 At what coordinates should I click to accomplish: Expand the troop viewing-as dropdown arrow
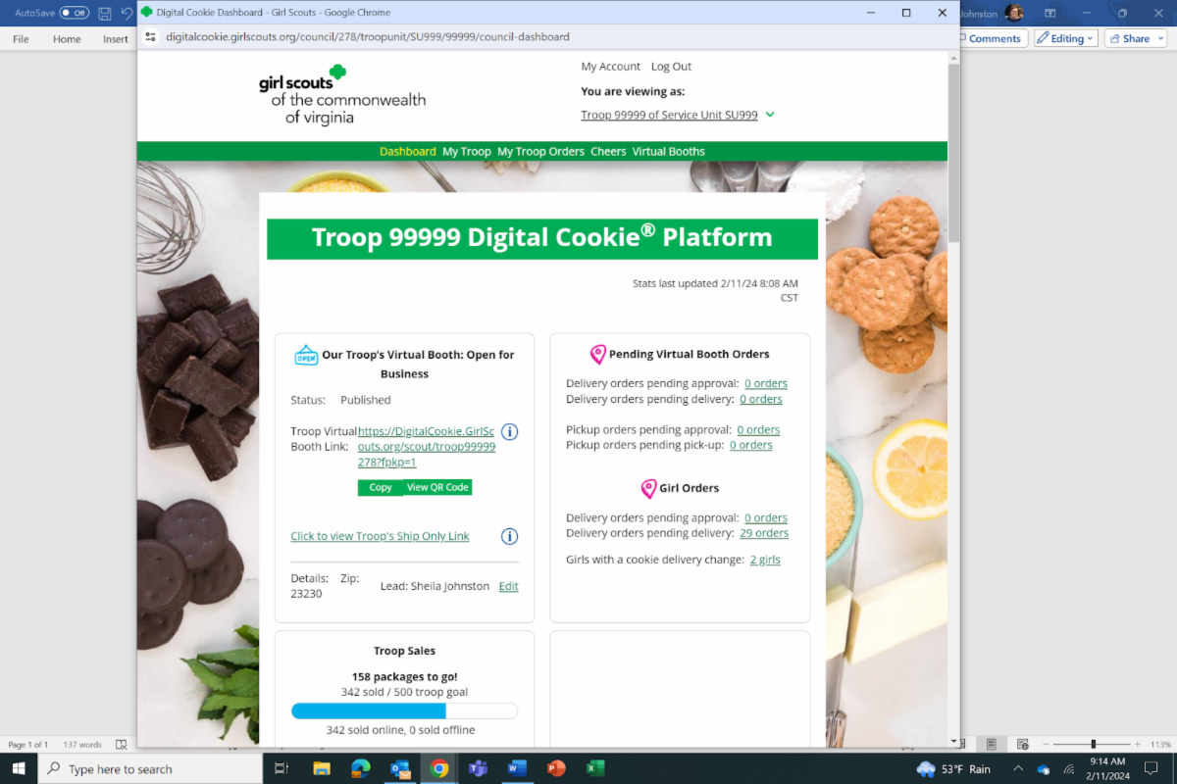point(770,115)
